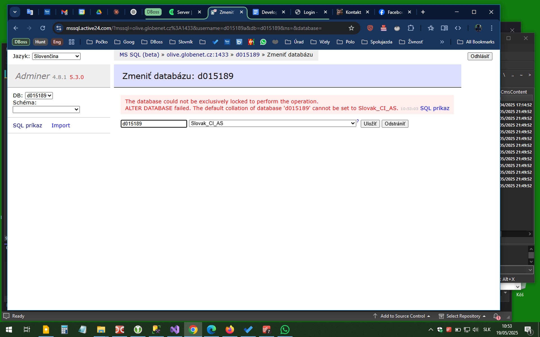The height and width of the screenshot is (337, 540).
Task: Open the Slovak_CI_AS collation dropdown
Action: (272, 123)
